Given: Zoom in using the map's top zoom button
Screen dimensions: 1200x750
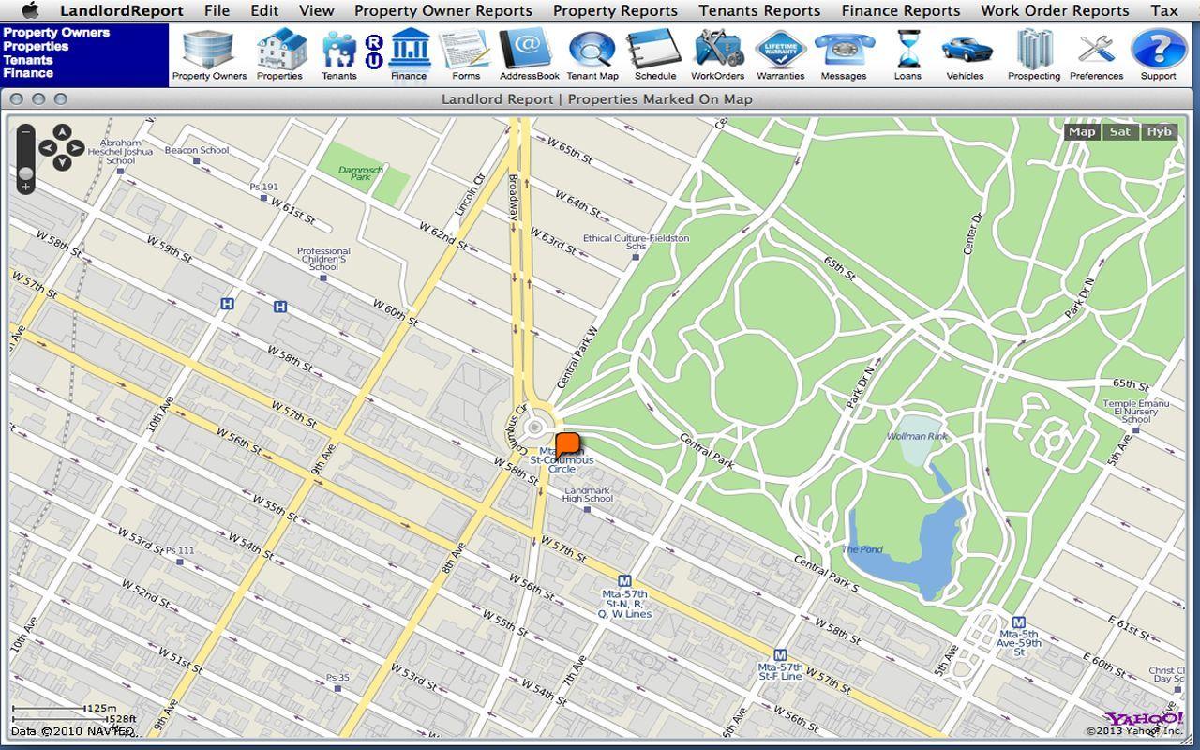Looking at the screenshot, I should pos(25,132).
